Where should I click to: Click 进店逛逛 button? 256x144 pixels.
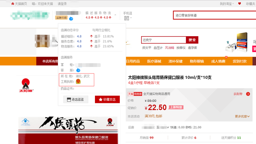(x=76, y=99)
